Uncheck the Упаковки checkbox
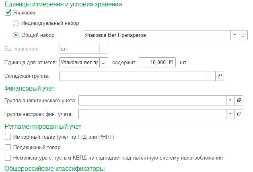 pos(8,13)
